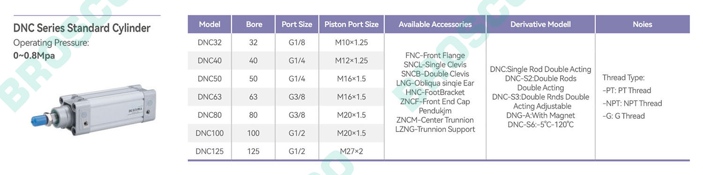Click the Derivative Modell header
703x175 pixels.
540,24
